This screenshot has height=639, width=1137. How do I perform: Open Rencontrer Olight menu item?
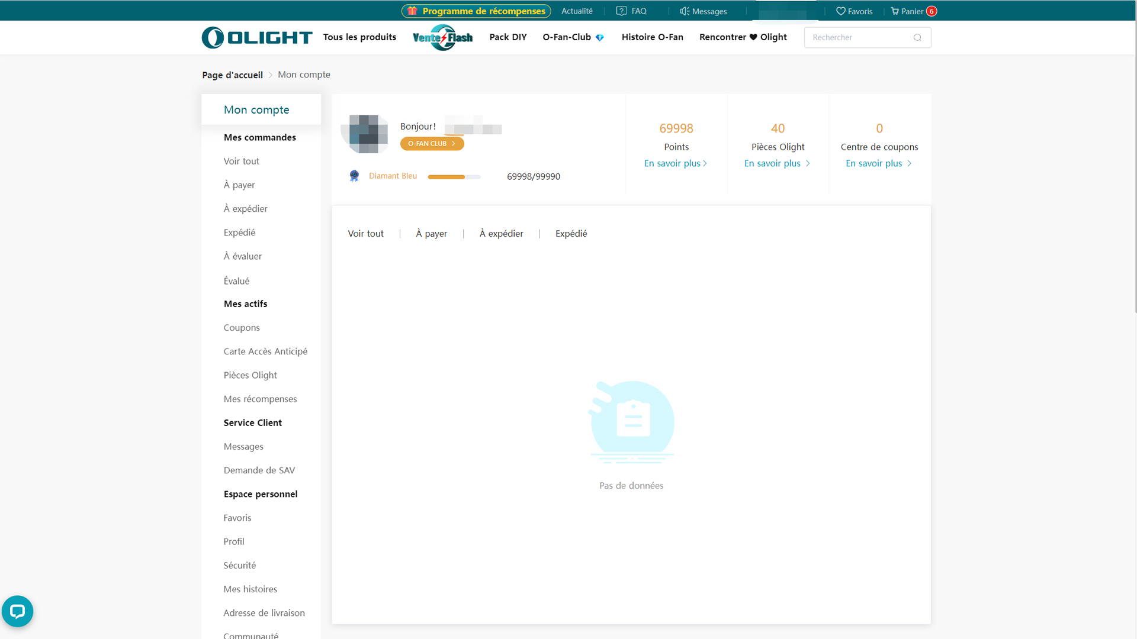(x=743, y=37)
